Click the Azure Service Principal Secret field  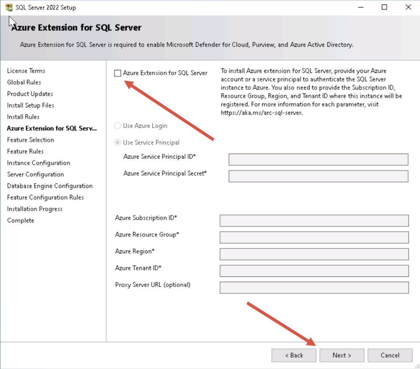318,176
